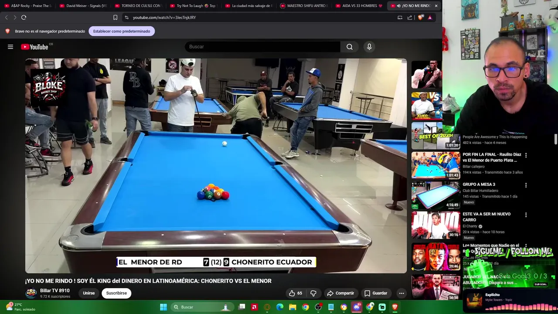The height and width of the screenshot is (314, 558).
Task: Open the Billar TV 8910 channel name
Action: (55, 290)
